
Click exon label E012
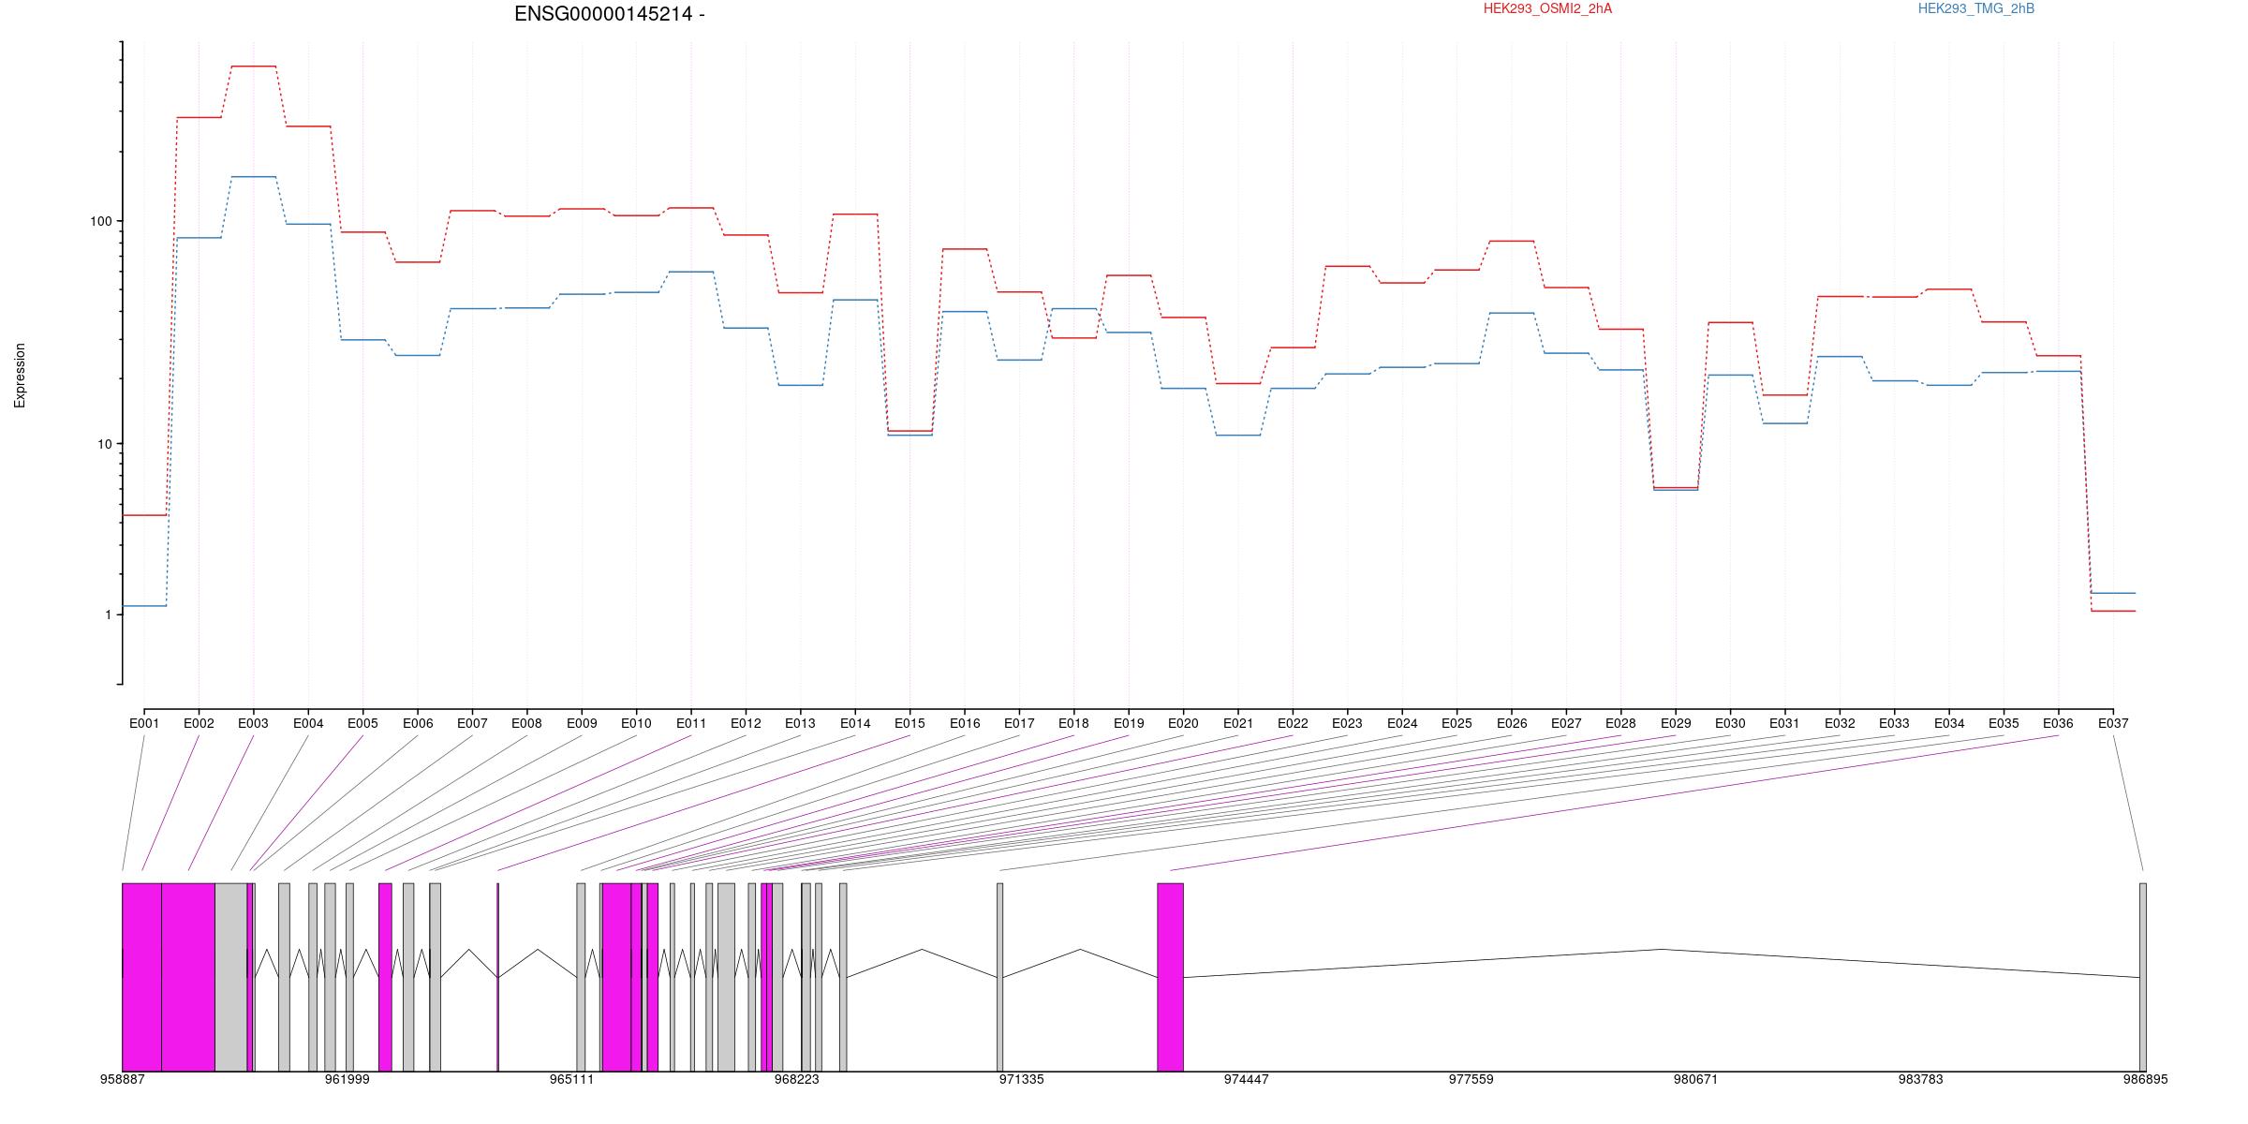746,723
